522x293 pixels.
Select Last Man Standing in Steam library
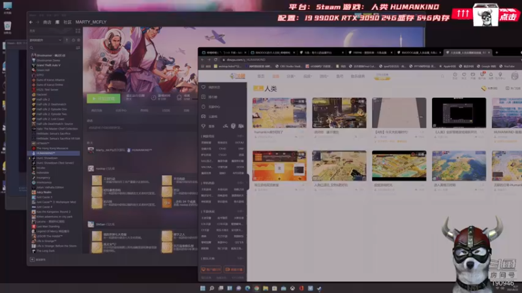(x=48, y=227)
